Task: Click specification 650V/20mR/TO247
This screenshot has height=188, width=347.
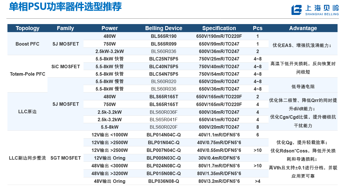Action: point(219,81)
